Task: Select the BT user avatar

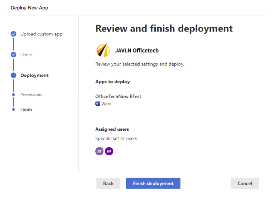Action: (x=99, y=151)
